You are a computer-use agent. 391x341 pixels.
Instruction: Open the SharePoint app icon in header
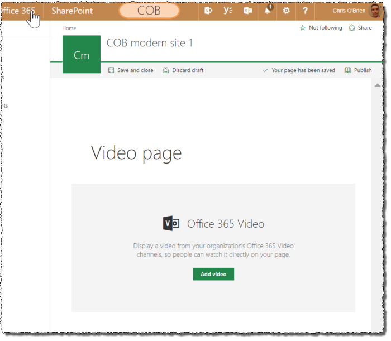click(x=208, y=11)
